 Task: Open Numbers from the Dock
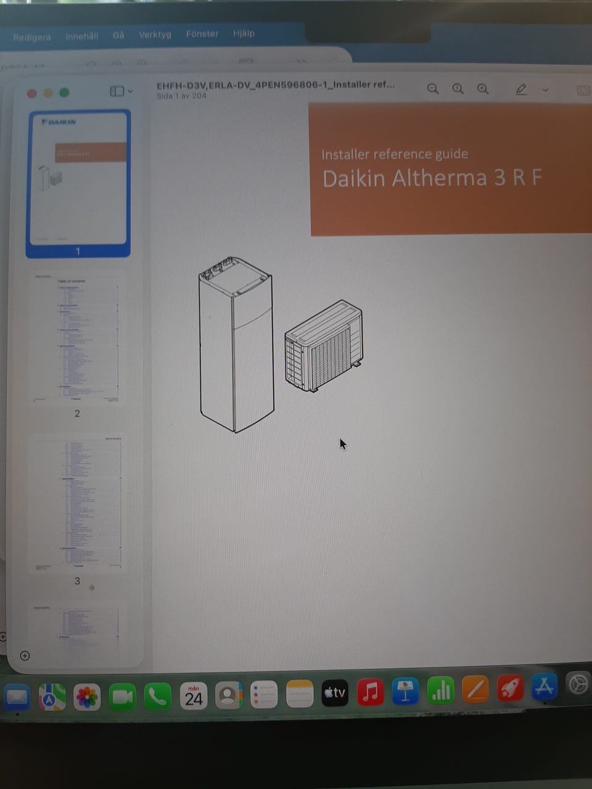point(440,690)
